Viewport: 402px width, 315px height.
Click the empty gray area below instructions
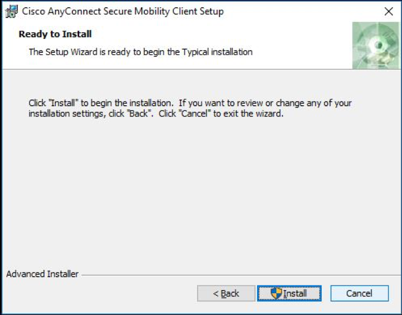tap(201, 197)
